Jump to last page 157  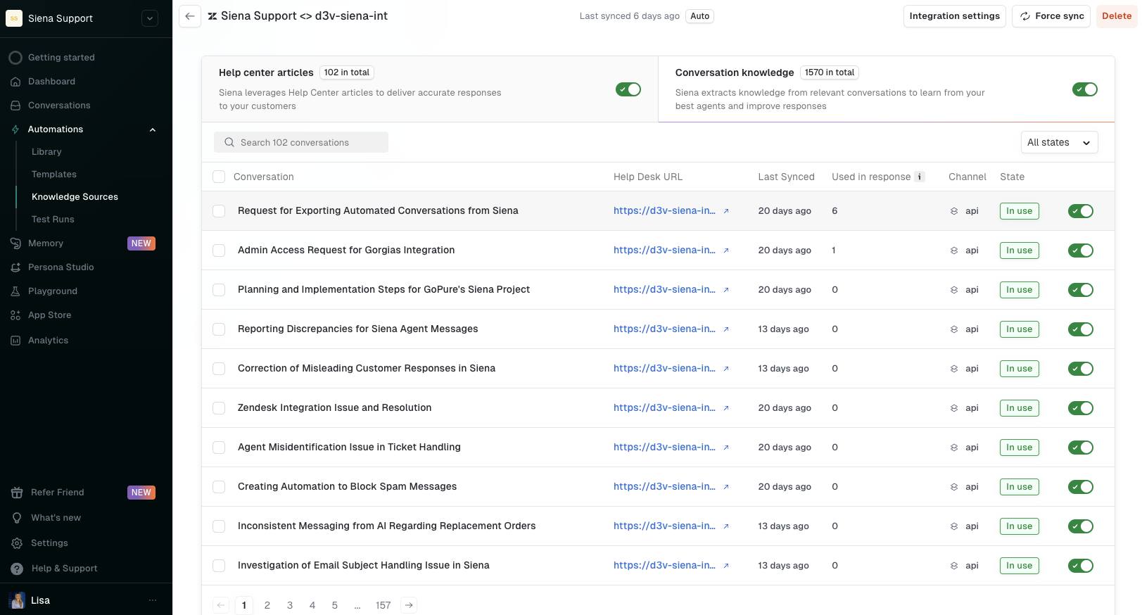(x=383, y=605)
